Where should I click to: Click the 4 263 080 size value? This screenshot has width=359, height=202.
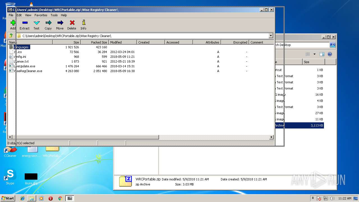point(72,71)
